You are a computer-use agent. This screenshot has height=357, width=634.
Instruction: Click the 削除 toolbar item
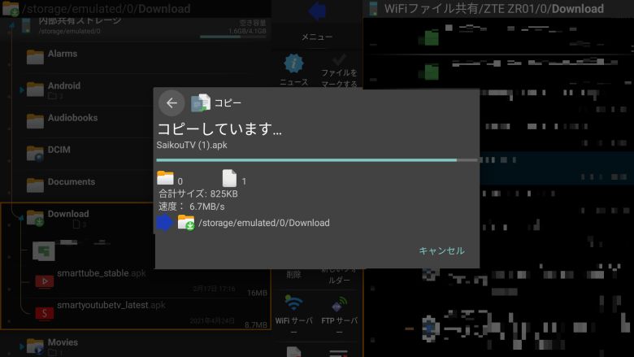[x=293, y=275]
